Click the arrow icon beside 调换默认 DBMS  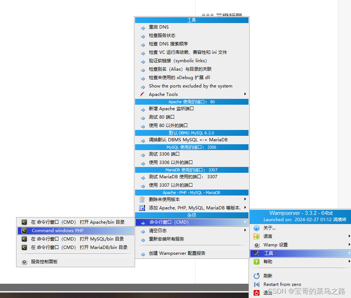143,141
